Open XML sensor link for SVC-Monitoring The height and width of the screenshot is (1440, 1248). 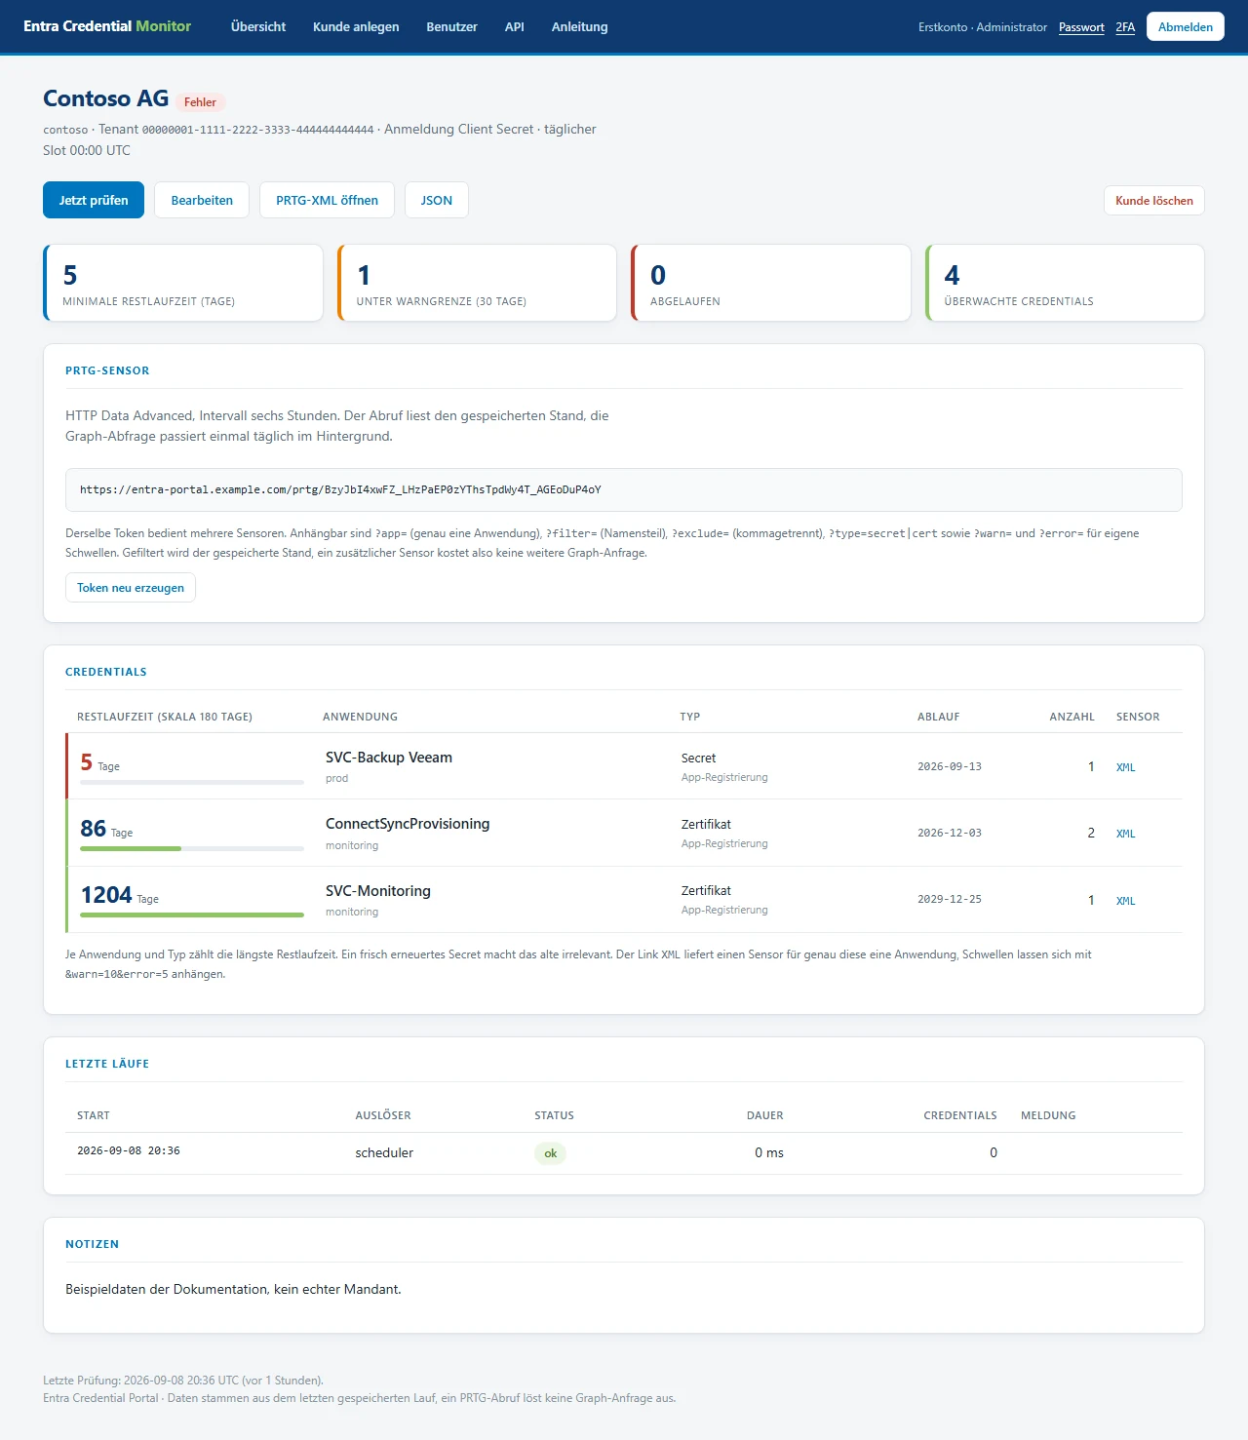1125,901
